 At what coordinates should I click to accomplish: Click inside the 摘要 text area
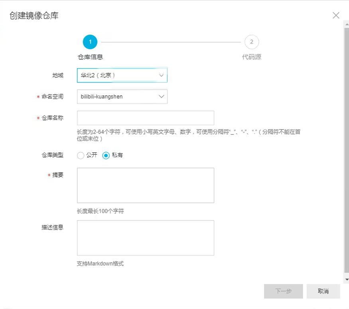click(146, 185)
